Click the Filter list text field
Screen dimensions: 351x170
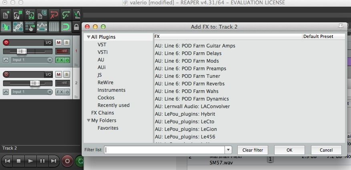164,150
